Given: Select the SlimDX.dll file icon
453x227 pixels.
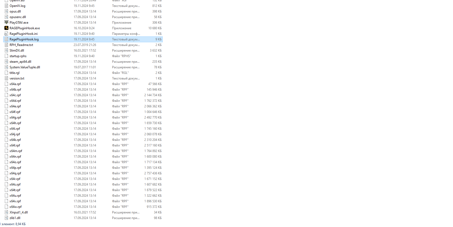Looking at the screenshot, I should click(6, 50).
